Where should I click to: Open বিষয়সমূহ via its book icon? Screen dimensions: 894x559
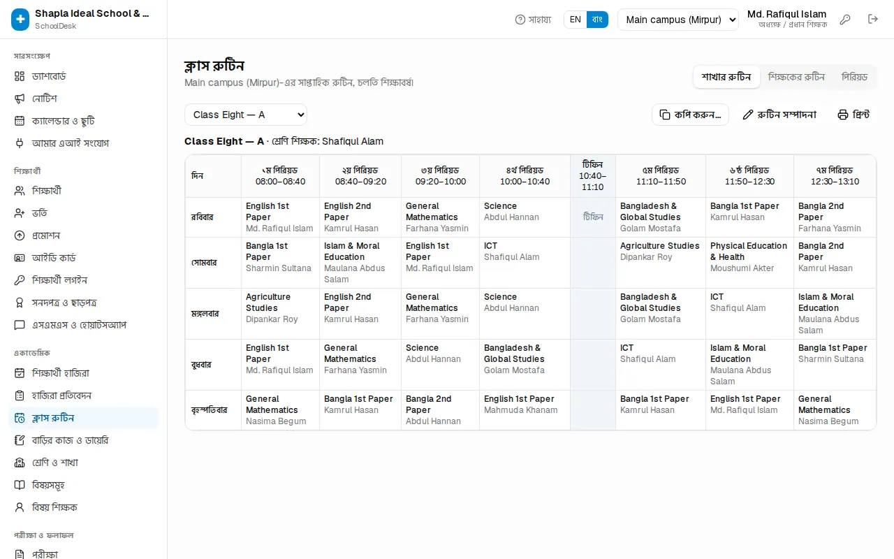tap(20, 485)
